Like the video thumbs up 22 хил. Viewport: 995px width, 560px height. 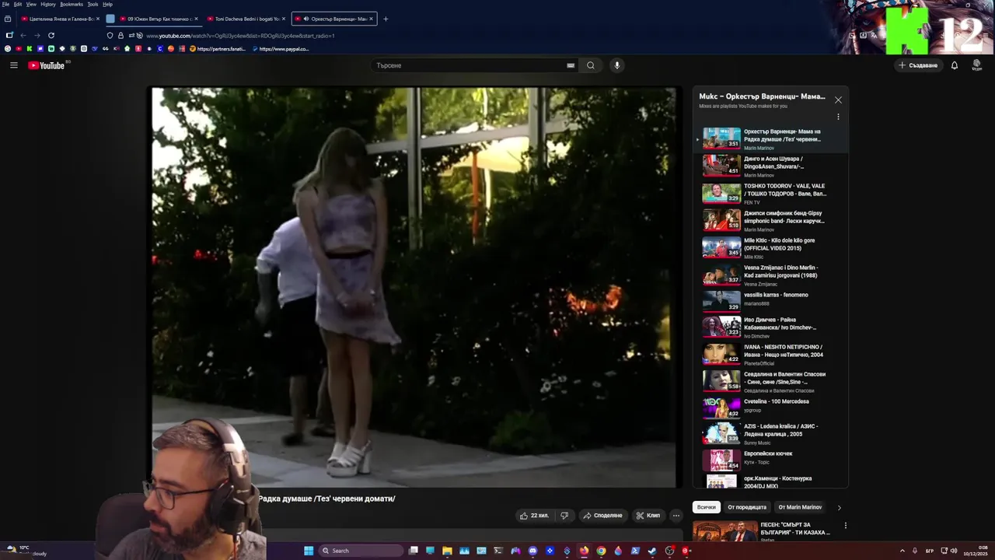click(x=534, y=515)
